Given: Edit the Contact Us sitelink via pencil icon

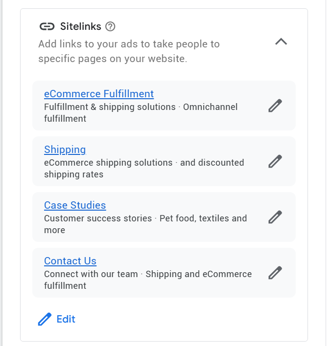Looking at the screenshot, I should (275, 273).
